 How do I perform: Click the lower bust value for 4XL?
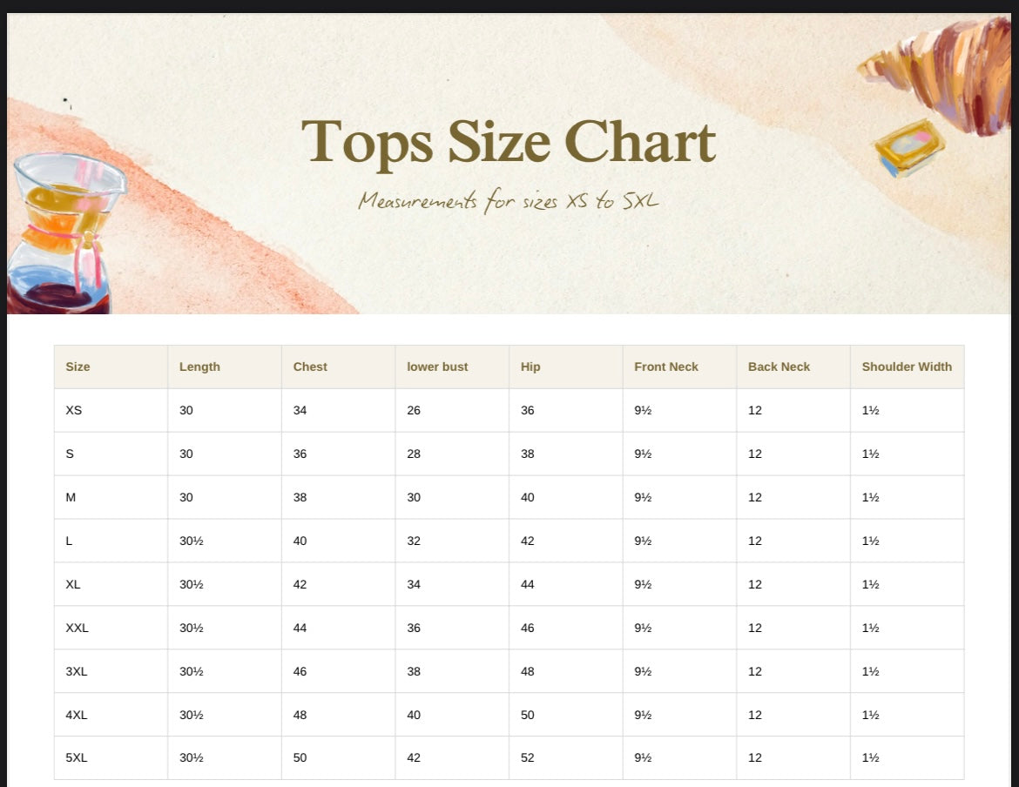tap(414, 715)
